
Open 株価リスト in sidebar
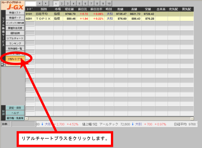click(x=15, y=13)
